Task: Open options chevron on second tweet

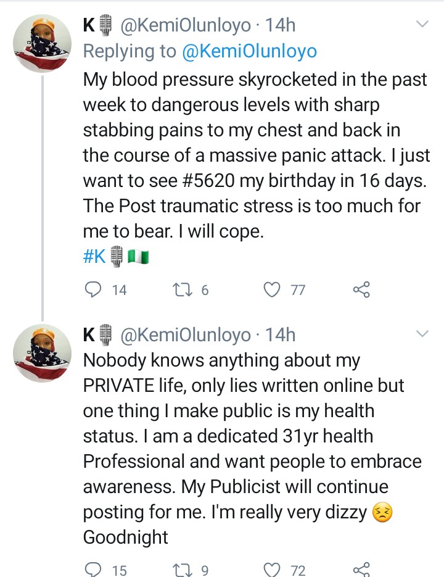Action: [422, 334]
